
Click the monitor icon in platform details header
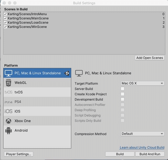[79, 73]
